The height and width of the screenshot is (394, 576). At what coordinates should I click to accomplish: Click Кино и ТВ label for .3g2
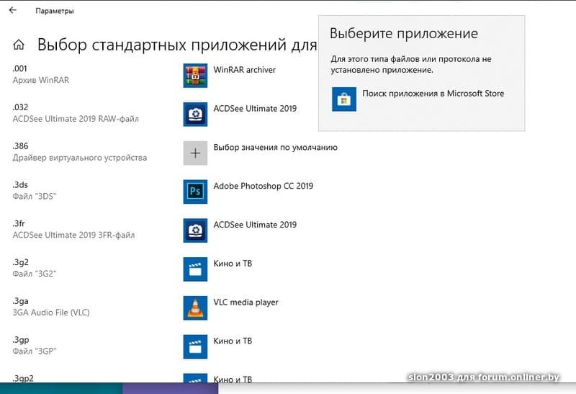coord(233,264)
